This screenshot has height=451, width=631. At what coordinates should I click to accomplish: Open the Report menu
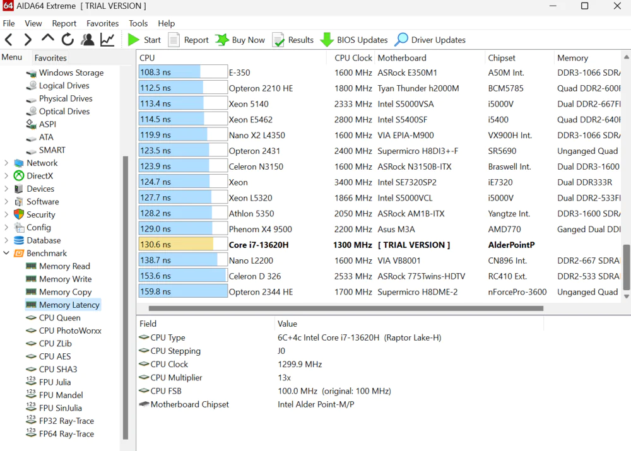point(64,23)
